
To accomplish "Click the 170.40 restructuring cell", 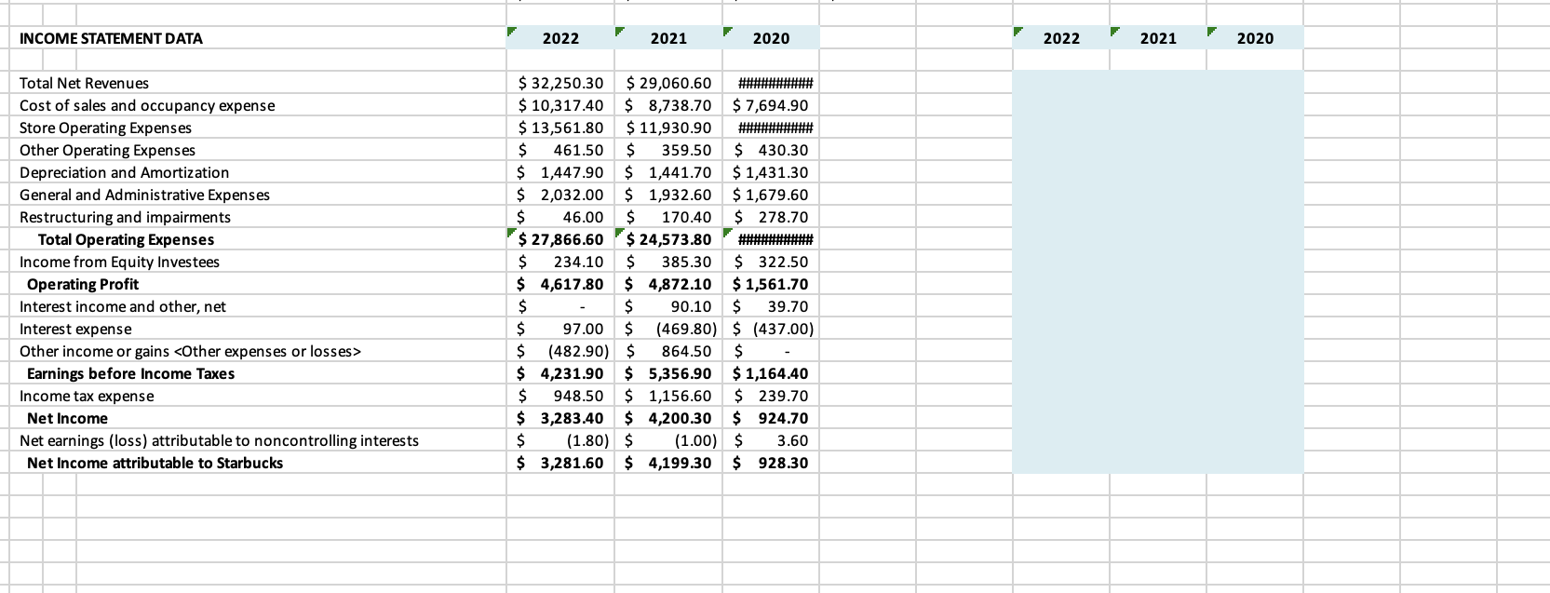I will (668, 217).
